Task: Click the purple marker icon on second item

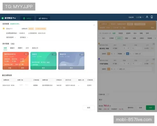Action: (99, 59)
